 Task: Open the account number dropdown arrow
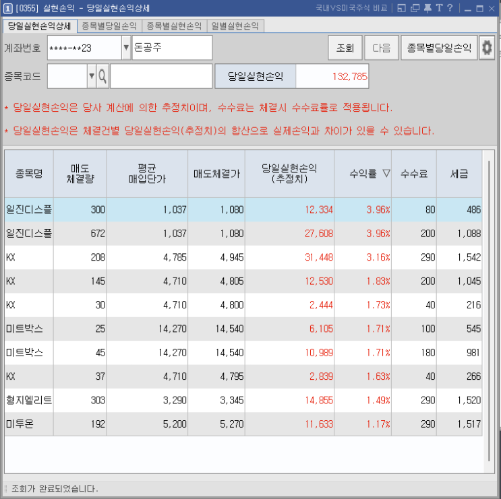(x=126, y=48)
